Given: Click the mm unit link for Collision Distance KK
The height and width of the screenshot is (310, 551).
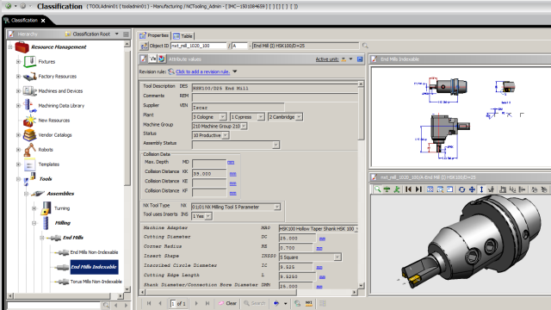Looking at the screenshot, I should (x=232, y=174).
